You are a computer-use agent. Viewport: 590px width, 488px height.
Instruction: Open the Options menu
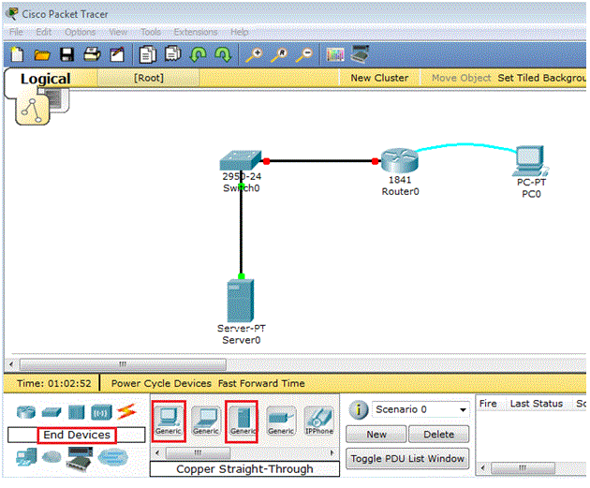tap(81, 32)
